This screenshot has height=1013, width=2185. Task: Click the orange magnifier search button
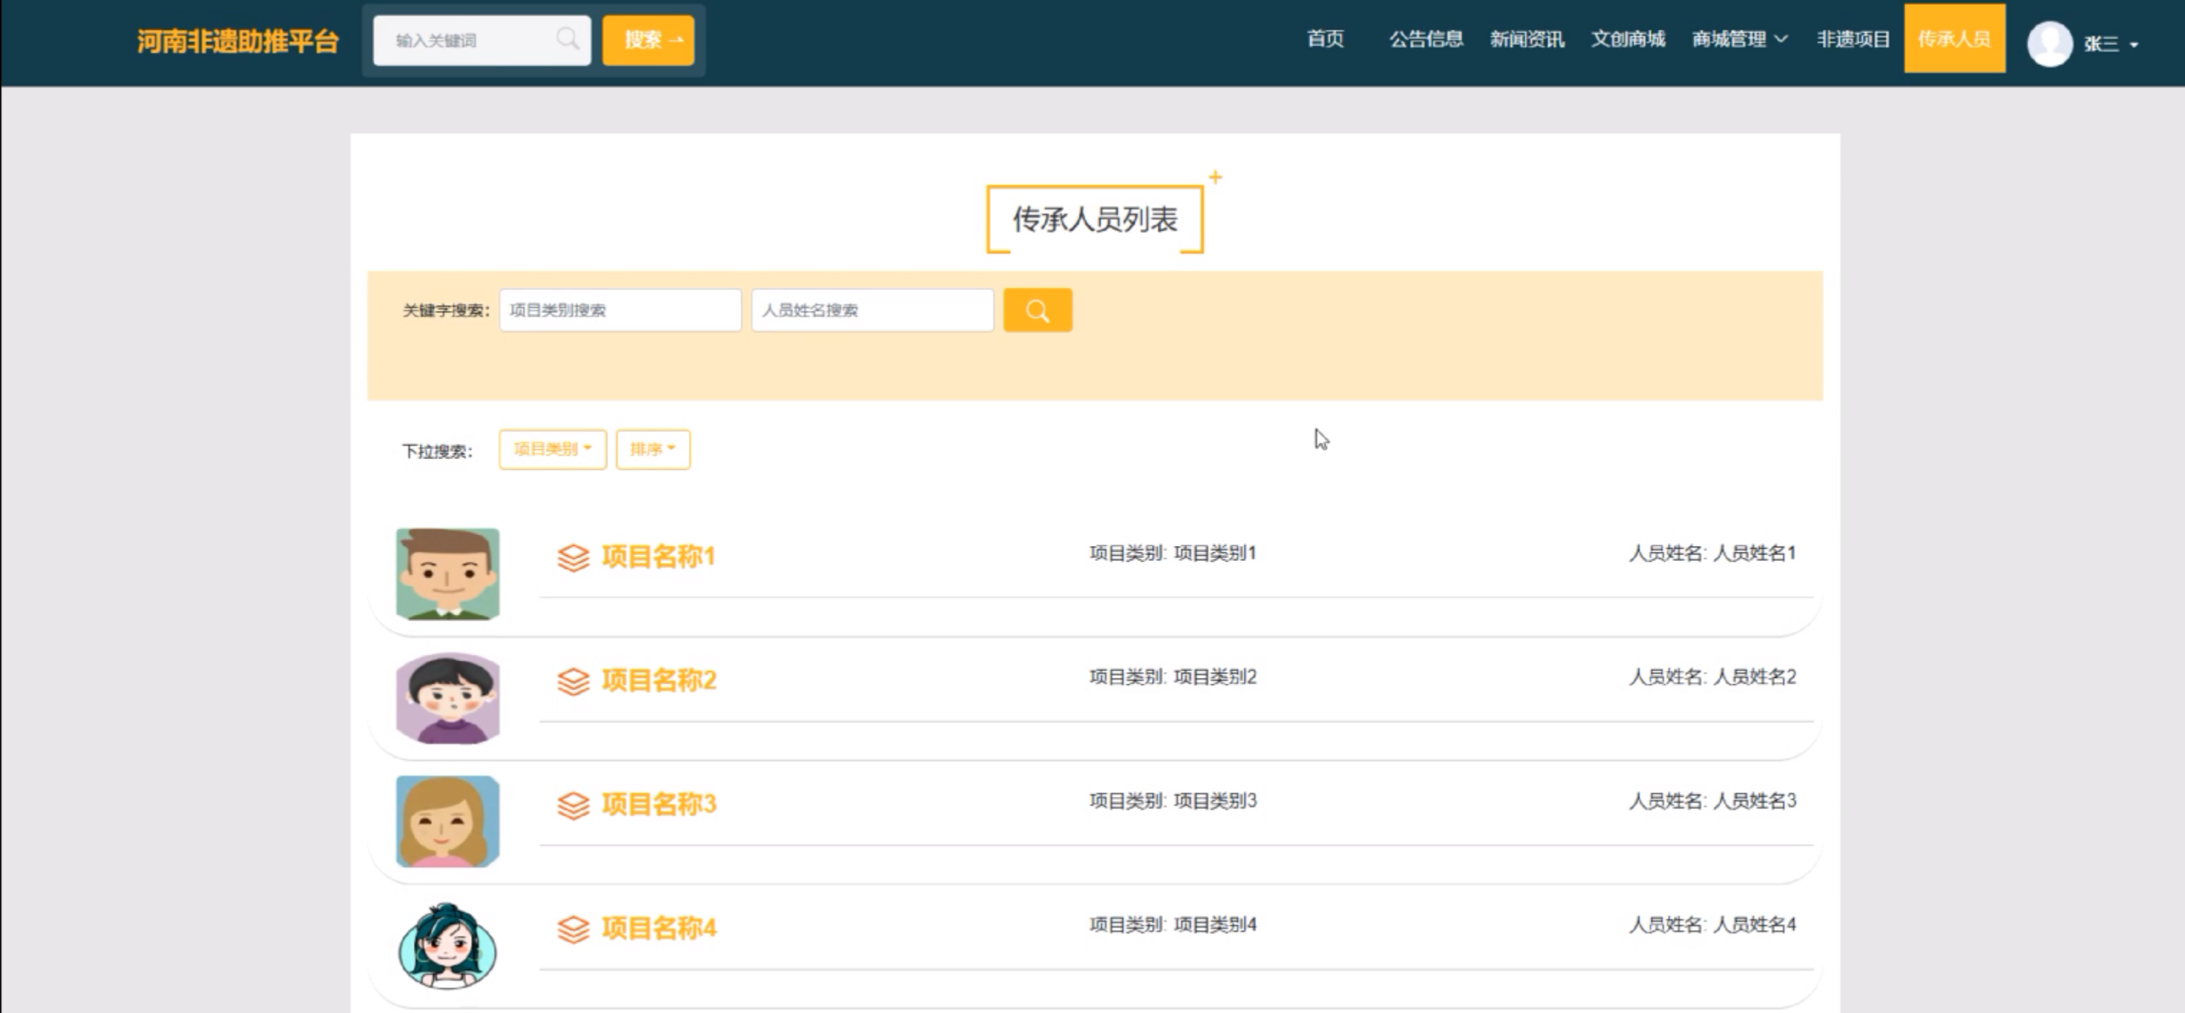(x=1036, y=310)
